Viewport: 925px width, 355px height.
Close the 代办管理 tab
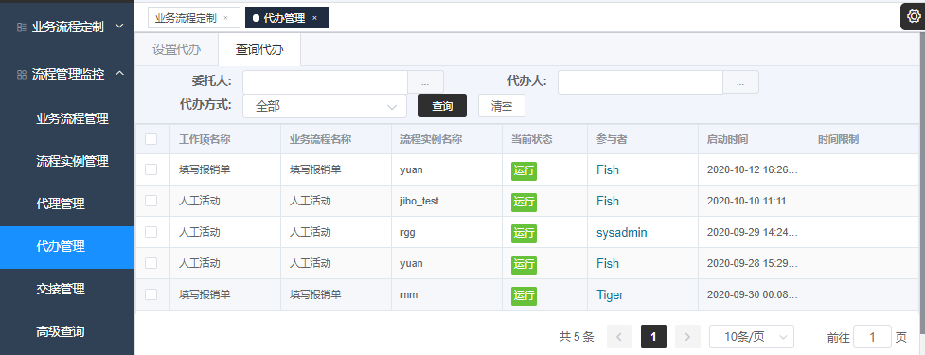click(314, 18)
